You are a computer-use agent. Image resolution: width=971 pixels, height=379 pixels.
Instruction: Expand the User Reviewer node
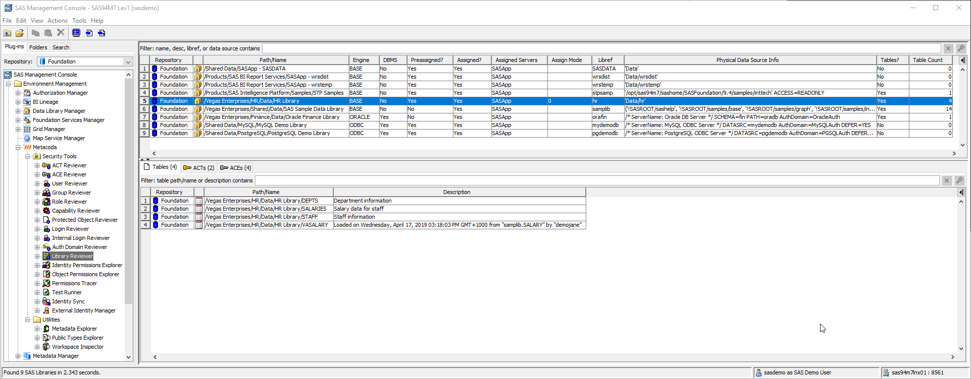(x=37, y=183)
